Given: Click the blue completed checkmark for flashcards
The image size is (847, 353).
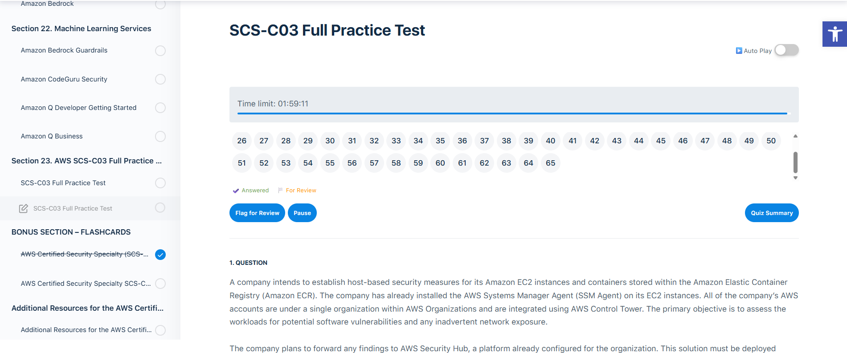Looking at the screenshot, I should (x=160, y=255).
